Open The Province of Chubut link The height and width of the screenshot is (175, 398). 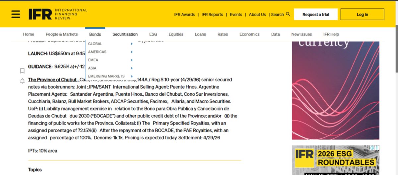click(52, 80)
